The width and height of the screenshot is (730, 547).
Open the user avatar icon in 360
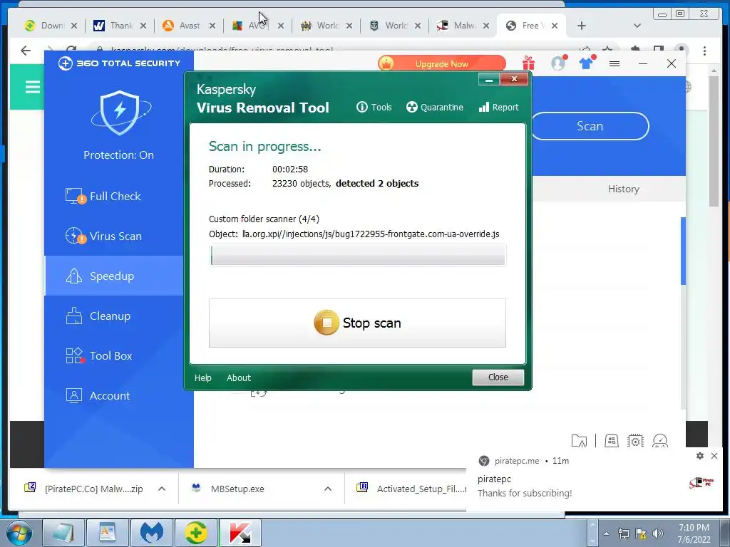(558, 63)
